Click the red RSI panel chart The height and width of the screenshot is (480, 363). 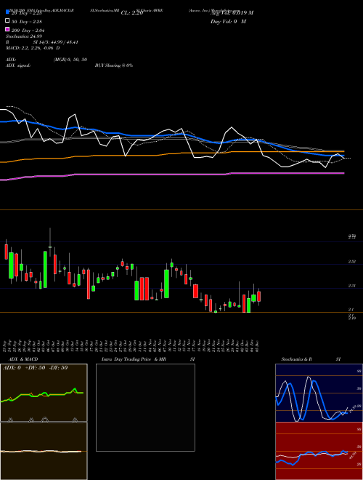(319, 451)
